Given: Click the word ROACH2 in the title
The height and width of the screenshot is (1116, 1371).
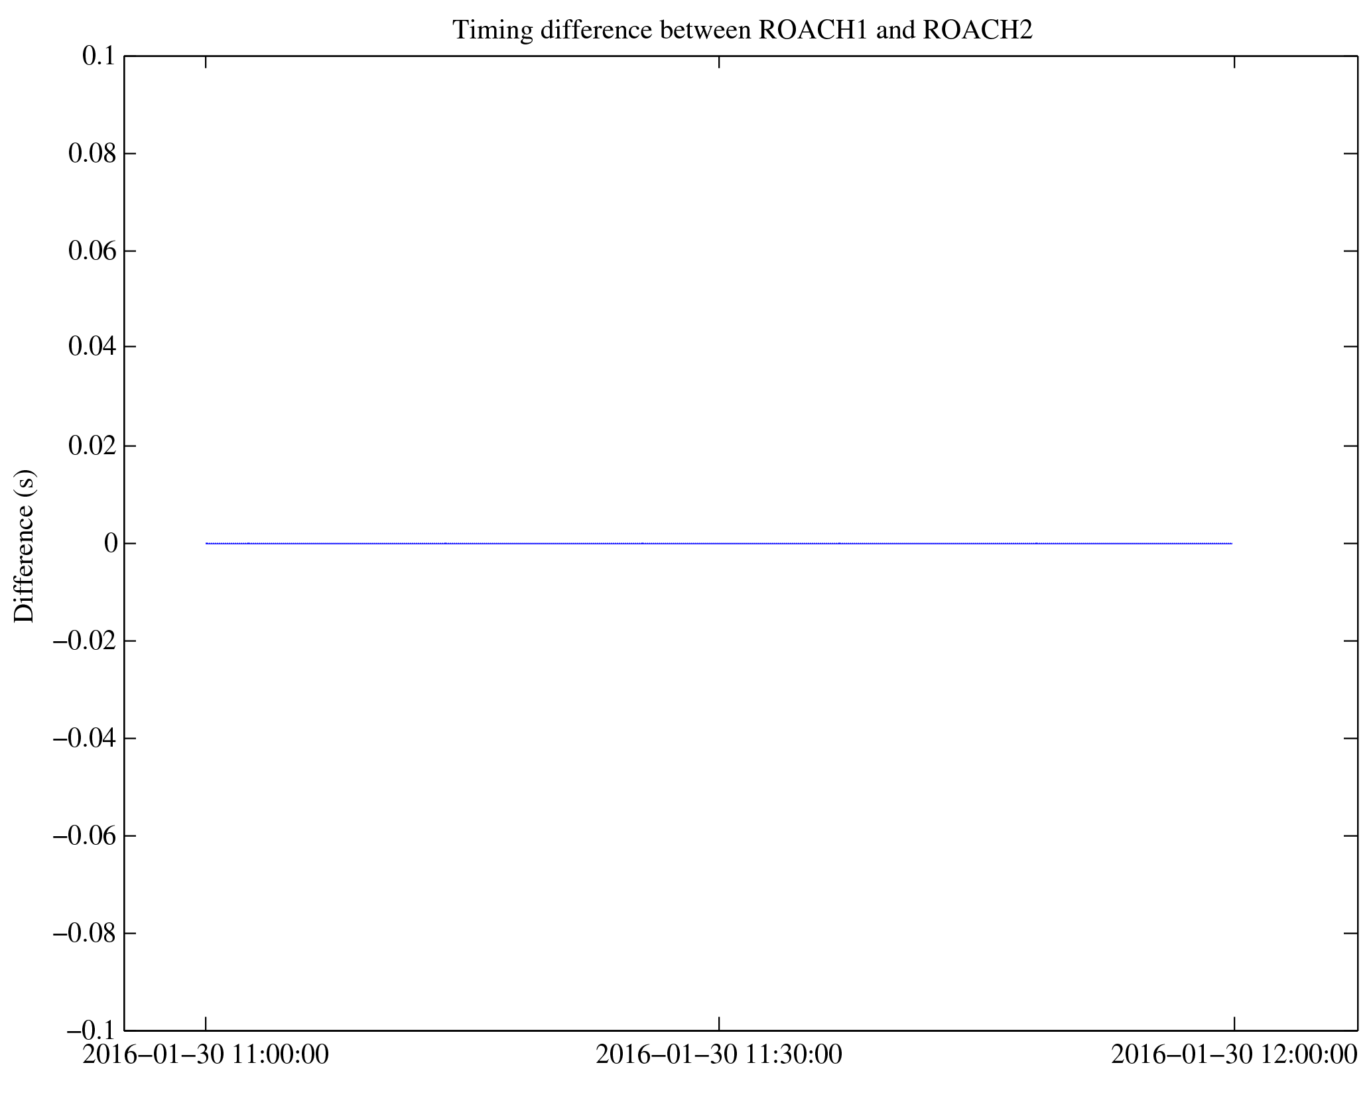Looking at the screenshot, I should 977,31.
